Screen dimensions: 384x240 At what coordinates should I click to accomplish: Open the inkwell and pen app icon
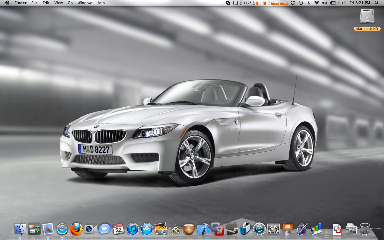302,229
